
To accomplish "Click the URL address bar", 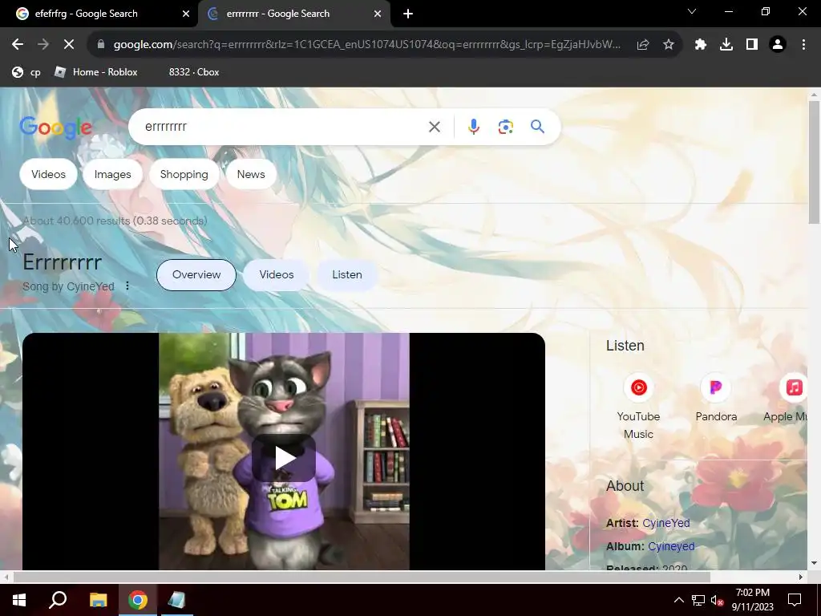I will point(366,45).
